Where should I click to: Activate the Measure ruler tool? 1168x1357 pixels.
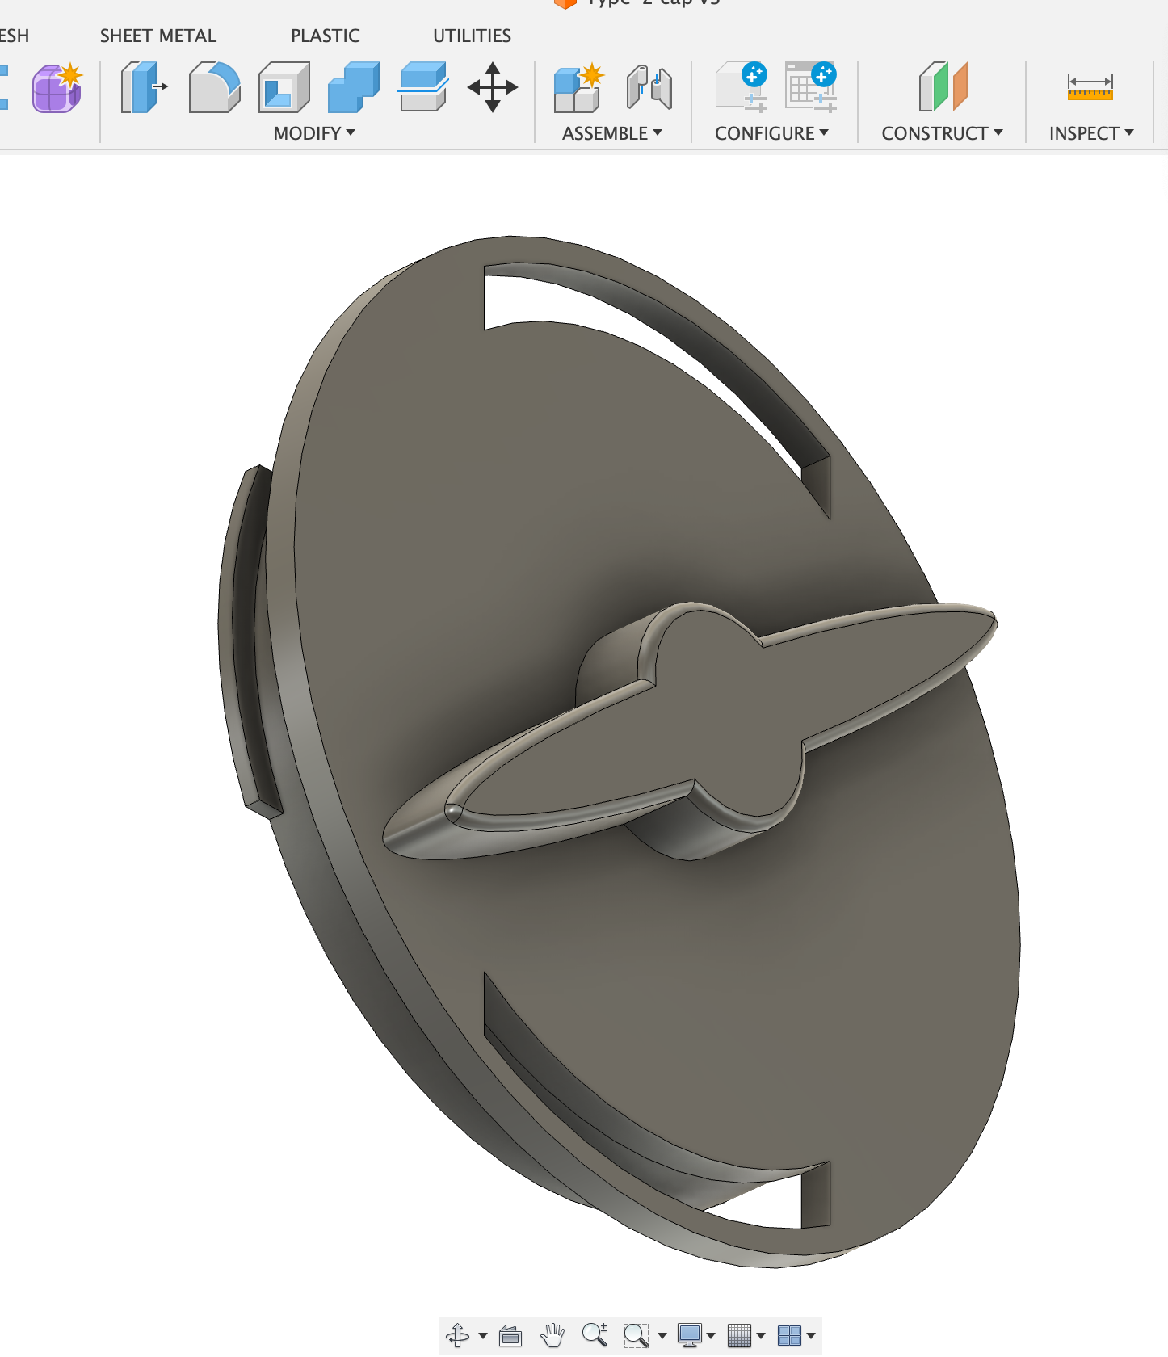[1090, 86]
